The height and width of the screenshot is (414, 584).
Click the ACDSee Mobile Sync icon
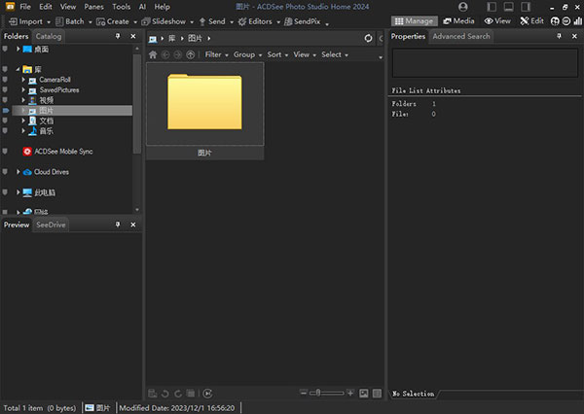27,152
